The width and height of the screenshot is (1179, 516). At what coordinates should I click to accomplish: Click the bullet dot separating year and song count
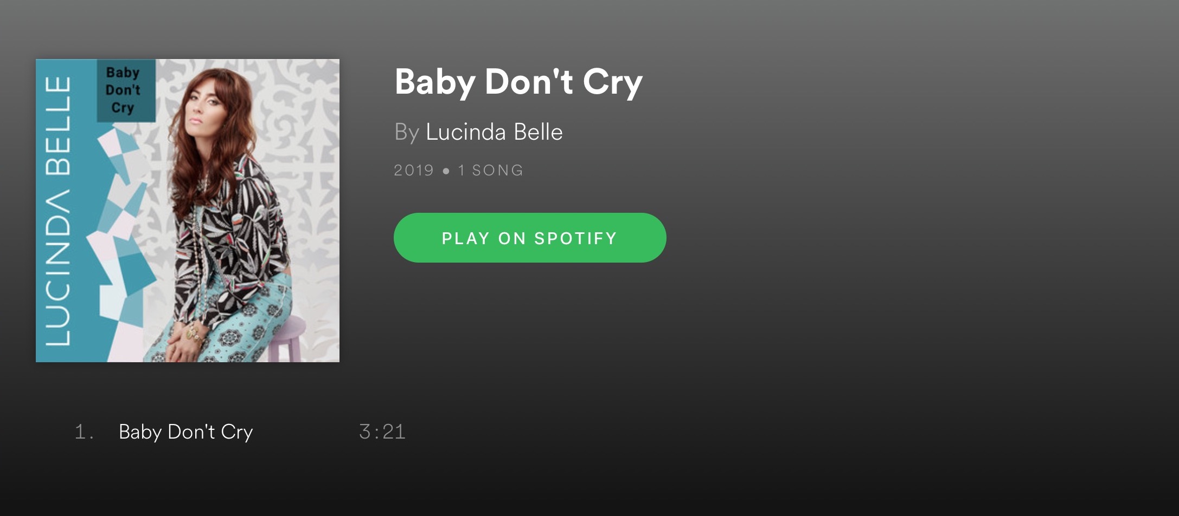pos(446,171)
